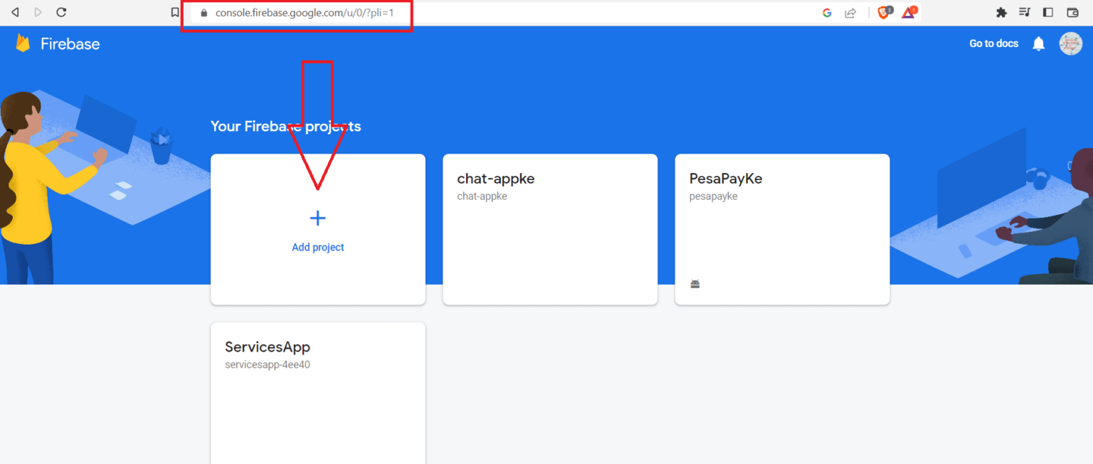This screenshot has height=464, width=1093.
Task: Open the browser wallet icon
Action: (x=1072, y=12)
